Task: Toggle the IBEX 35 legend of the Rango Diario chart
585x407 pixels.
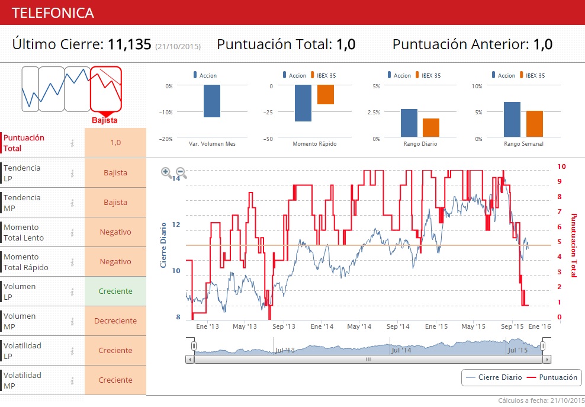Action: pyautogui.click(x=428, y=75)
